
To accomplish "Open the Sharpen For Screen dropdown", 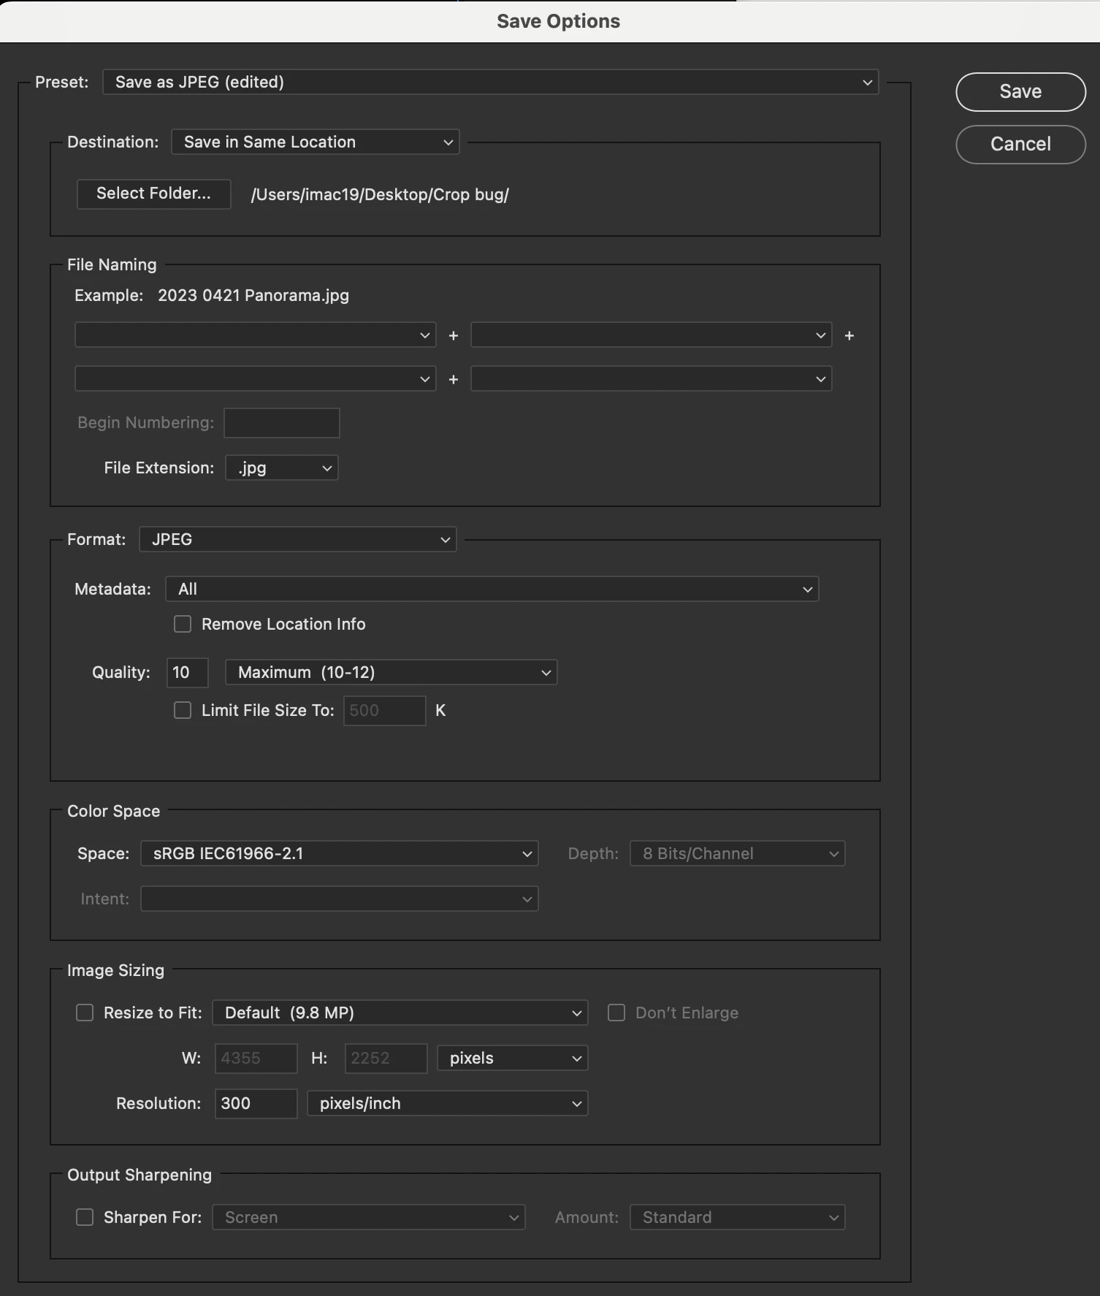I will tap(368, 1217).
